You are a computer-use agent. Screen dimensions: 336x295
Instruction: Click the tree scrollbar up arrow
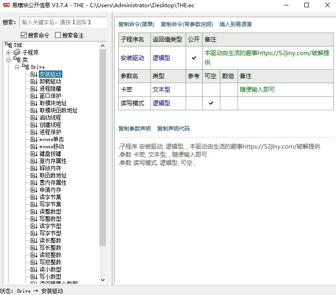[103, 46]
